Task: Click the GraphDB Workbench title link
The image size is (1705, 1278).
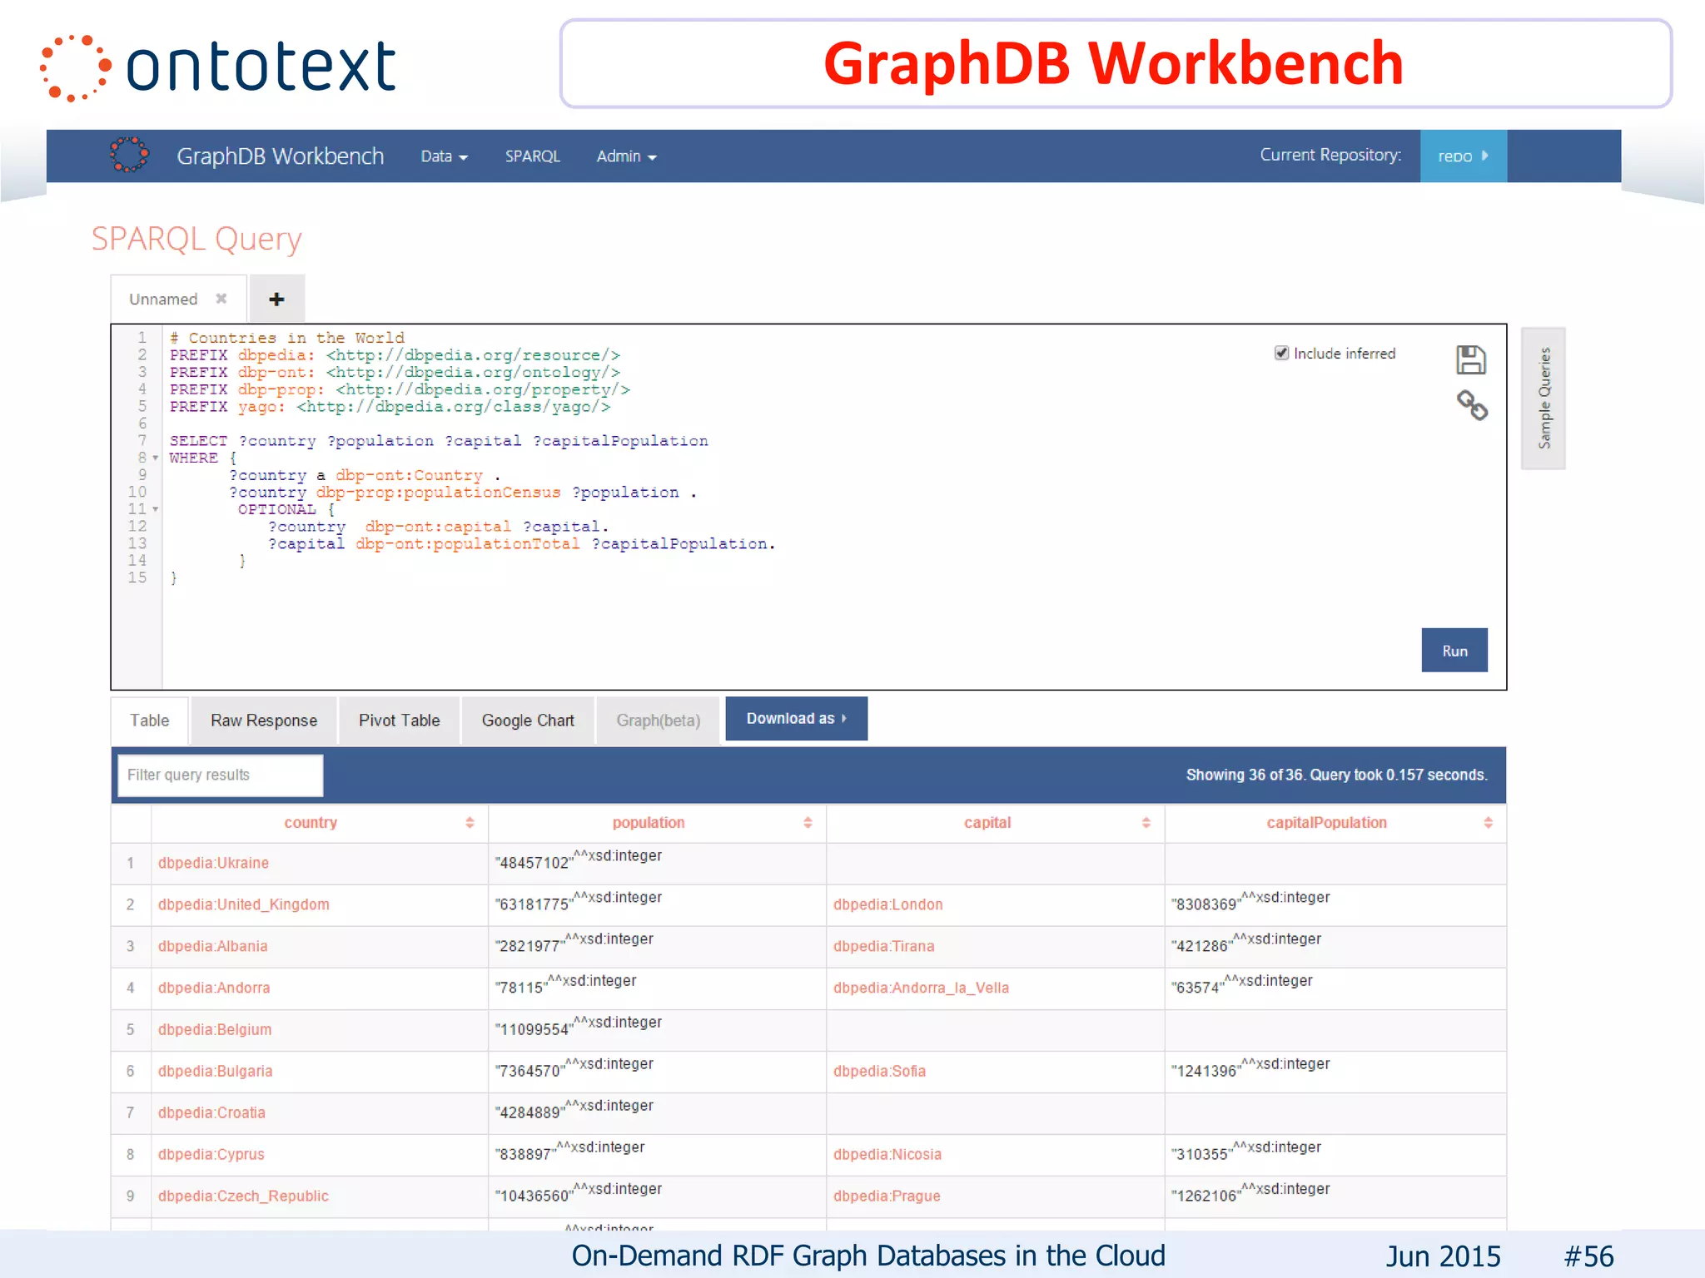Action: click(x=280, y=156)
